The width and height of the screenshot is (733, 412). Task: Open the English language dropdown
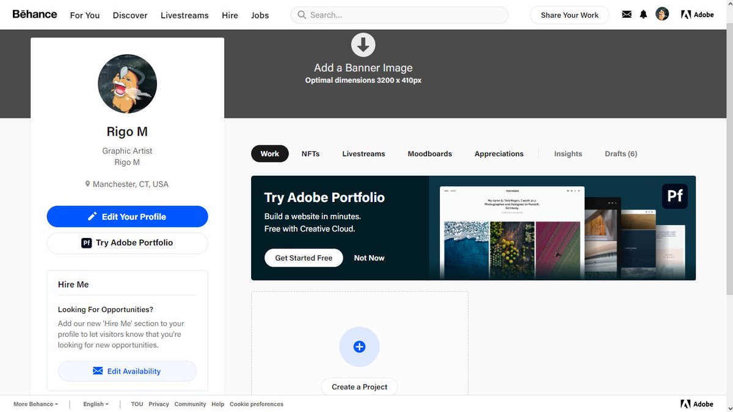point(96,404)
